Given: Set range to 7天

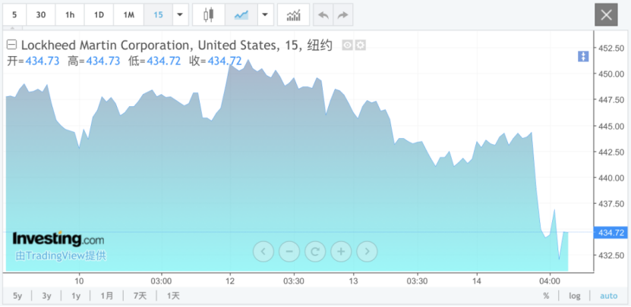Looking at the screenshot, I should [x=140, y=296].
